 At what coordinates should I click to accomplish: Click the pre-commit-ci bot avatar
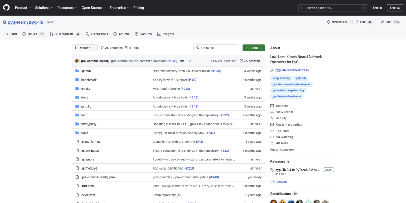pyautogui.click(x=77, y=61)
